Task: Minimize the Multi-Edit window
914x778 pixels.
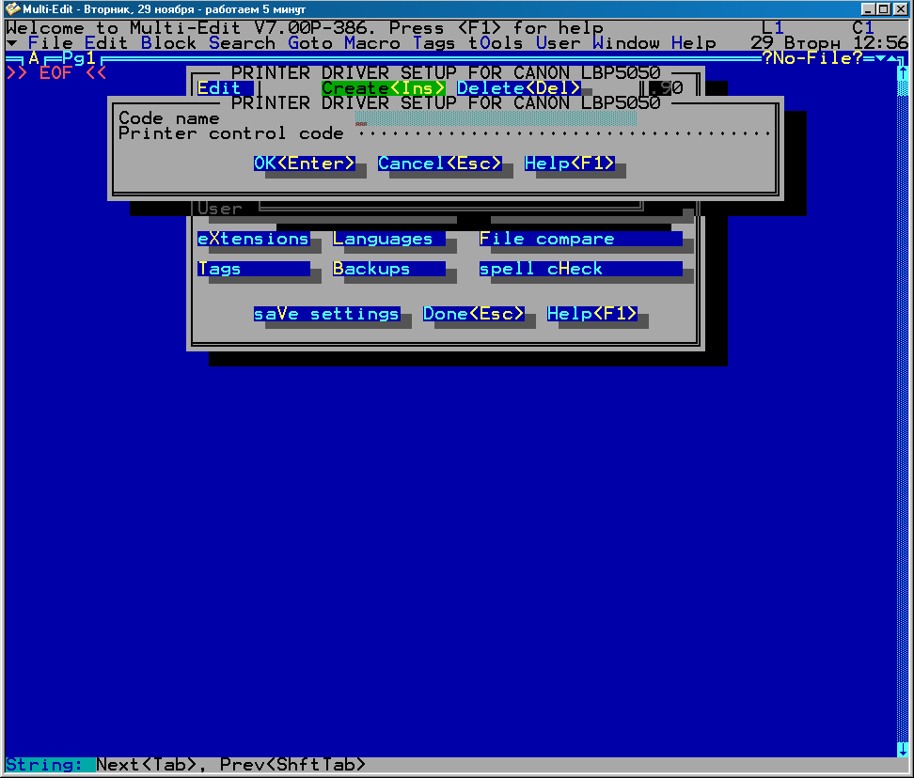Action: pos(868,8)
